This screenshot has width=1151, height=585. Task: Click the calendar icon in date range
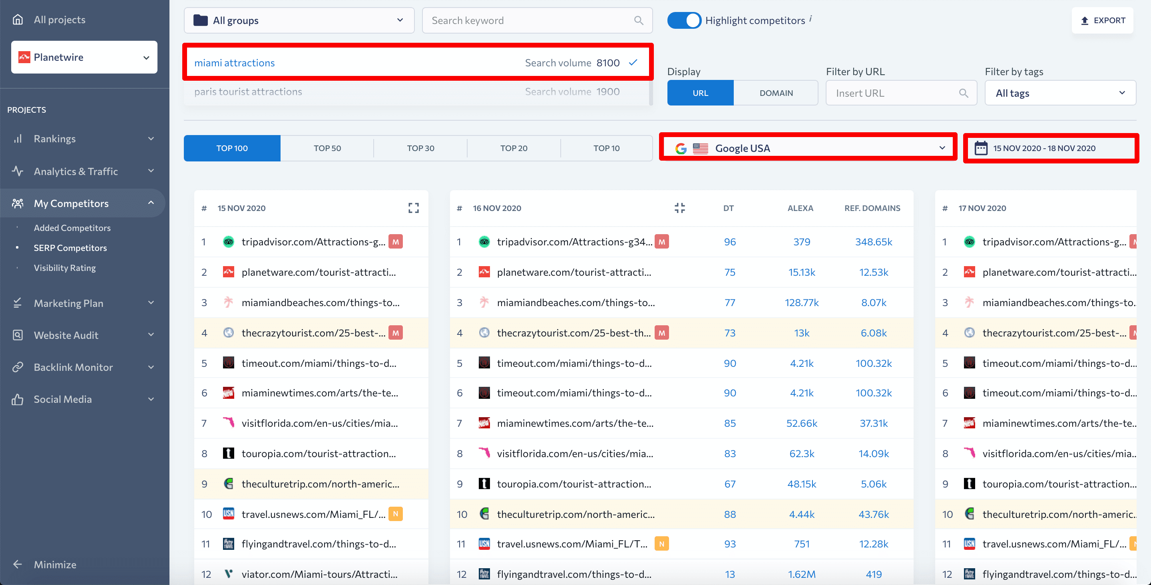[981, 148]
